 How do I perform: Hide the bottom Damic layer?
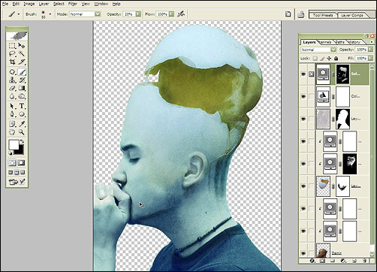coord(303,252)
